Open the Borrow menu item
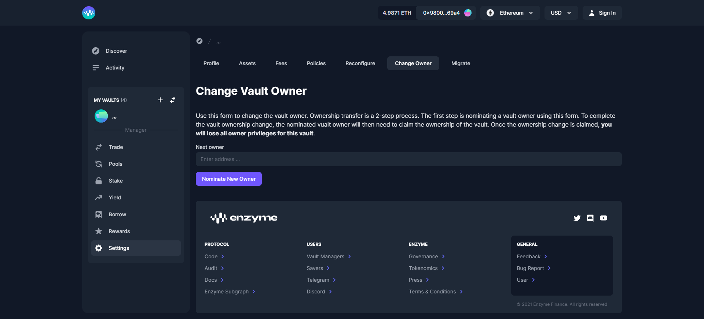The height and width of the screenshot is (319, 704). (136, 214)
